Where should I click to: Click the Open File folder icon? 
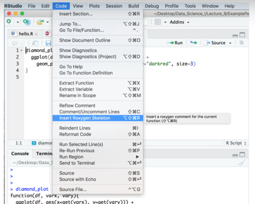tap(40, 22)
